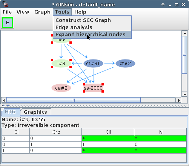The width and height of the screenshot is (189, 166).
Task: Select the ct#2 graph node
Action: [125, 64]
